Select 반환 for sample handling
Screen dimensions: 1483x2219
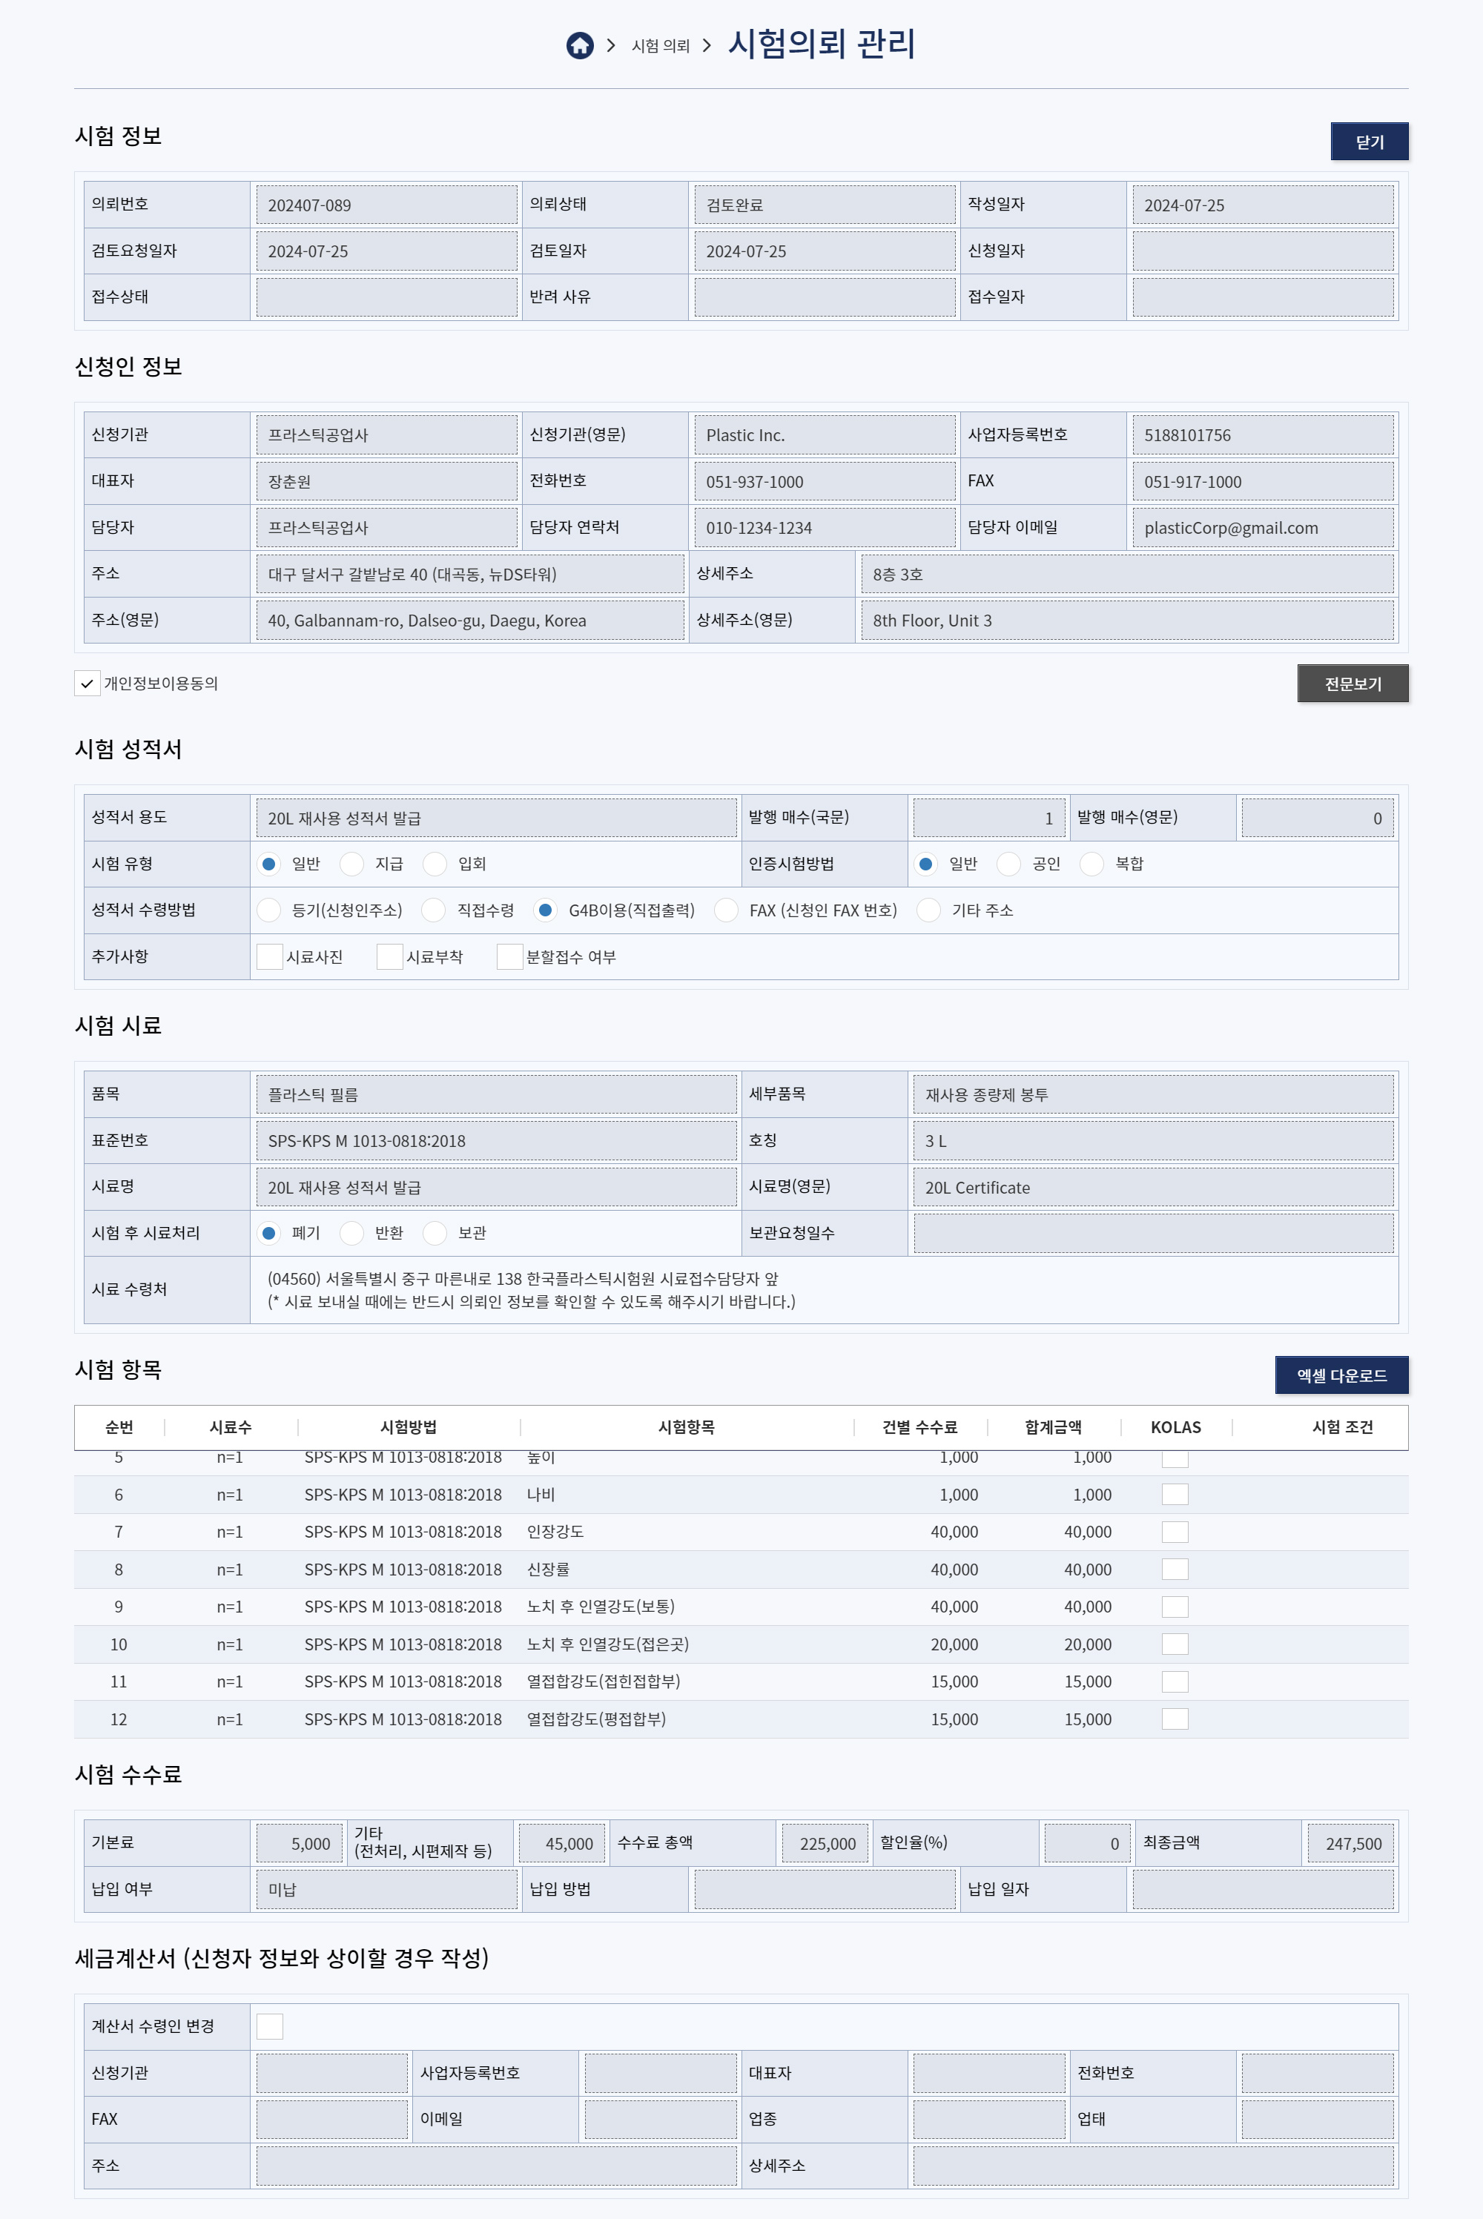(x=351, y=1233)
